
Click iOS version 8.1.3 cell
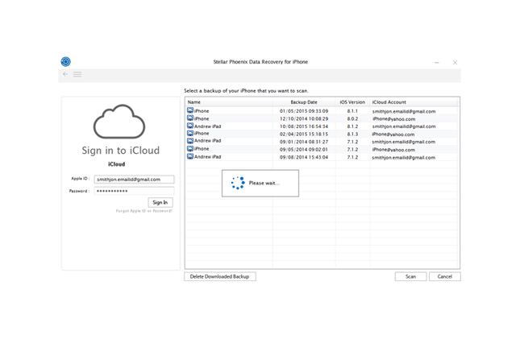[352, 134]
